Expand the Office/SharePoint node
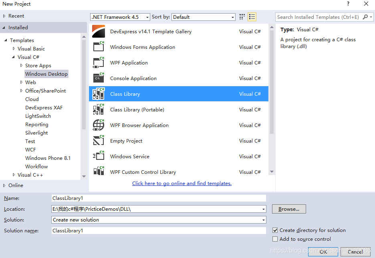The image size is (375, 258). click(21, 91)
